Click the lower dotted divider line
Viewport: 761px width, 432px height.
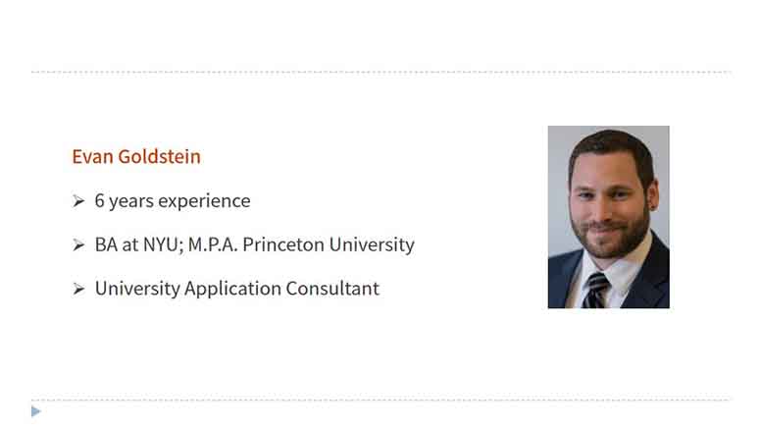coord(380,400)
